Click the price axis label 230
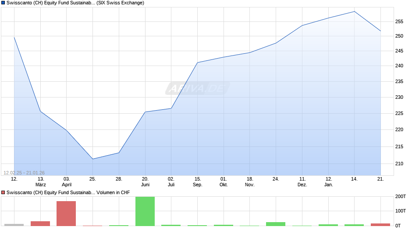The image size is (412, 230). pyautogui.click(x=399, y=98)
